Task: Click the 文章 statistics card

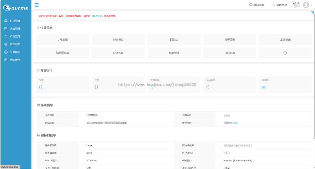Action: 62,85
